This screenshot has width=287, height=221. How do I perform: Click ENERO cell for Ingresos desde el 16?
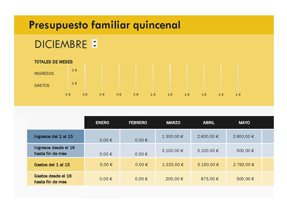[x=102, y=150]
